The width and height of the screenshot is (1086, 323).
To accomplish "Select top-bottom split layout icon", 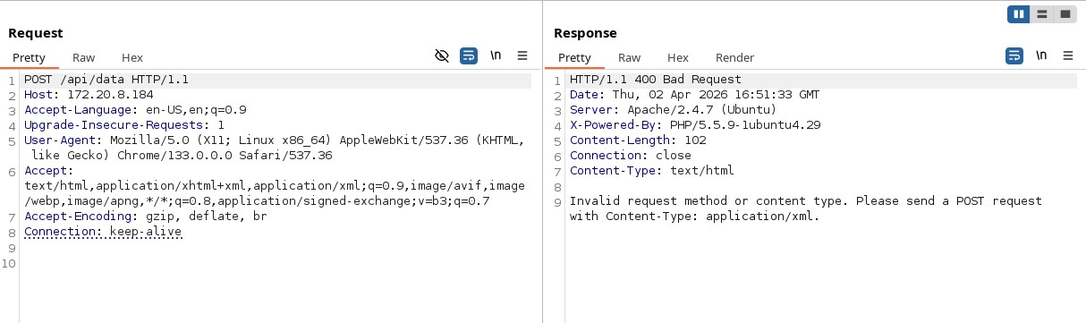I will click(1041, 13).
